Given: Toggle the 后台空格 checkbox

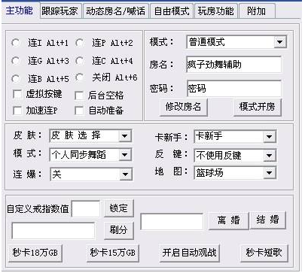Looking at the screenshot, I should click(x=79, y=96).
